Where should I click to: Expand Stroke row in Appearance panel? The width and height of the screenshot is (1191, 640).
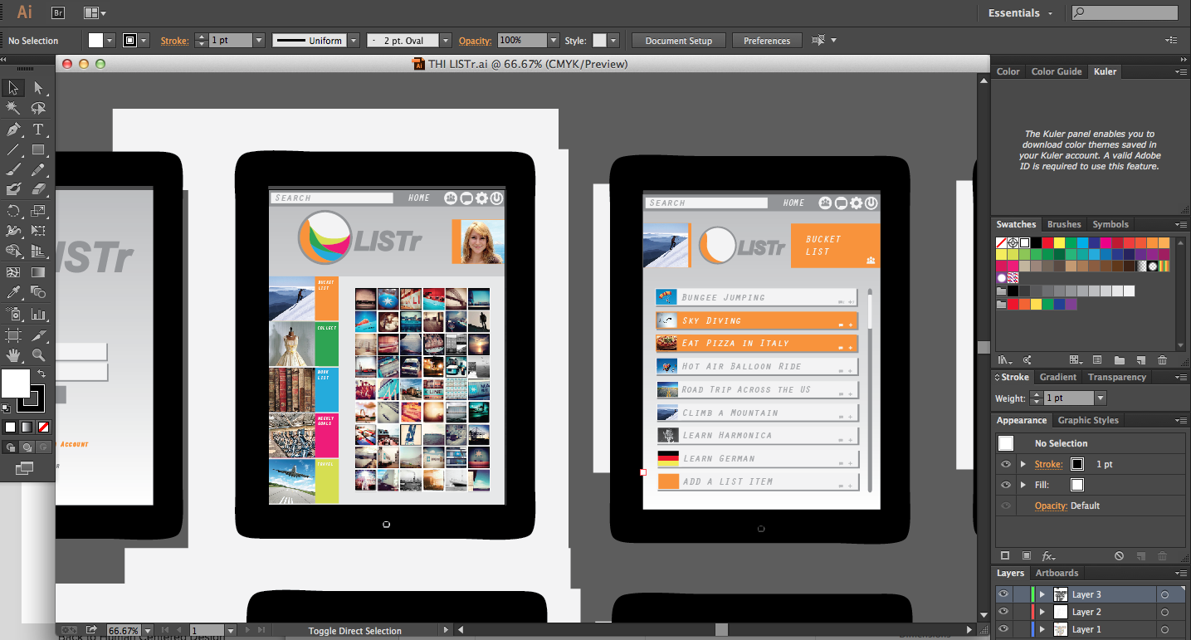1023,464
